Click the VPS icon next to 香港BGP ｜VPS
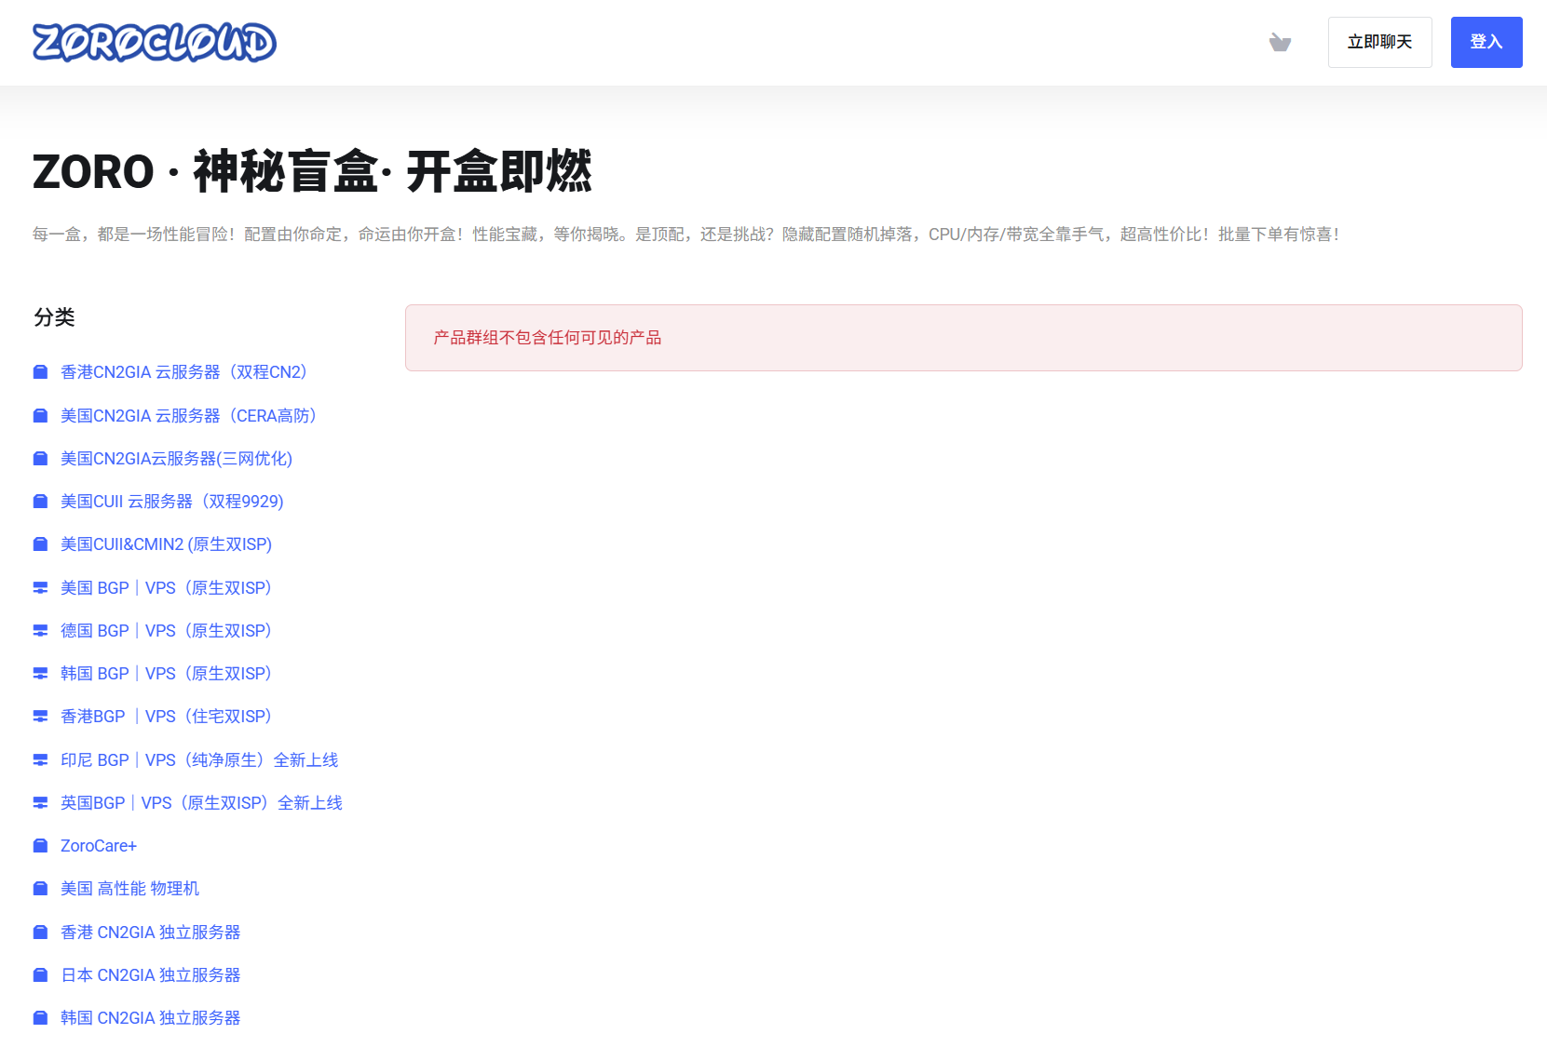Screen dimensions: 1547x1047 coord(40,716)
